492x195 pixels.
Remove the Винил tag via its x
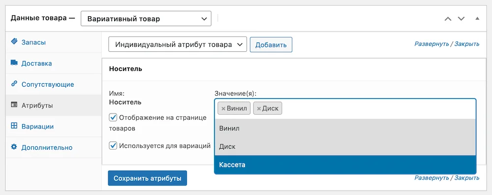[x=223, y=109]
